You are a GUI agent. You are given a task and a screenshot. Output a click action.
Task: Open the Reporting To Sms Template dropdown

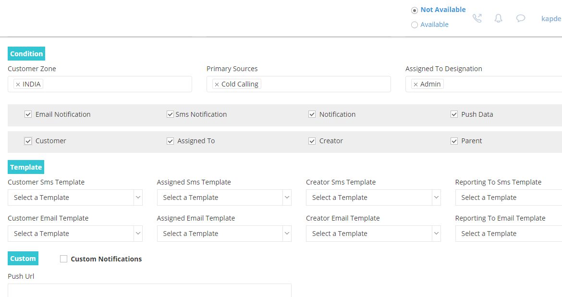[x=509, y=198]
